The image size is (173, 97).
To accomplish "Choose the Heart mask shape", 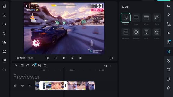I will pyautogui.click(x=146, y=32).
